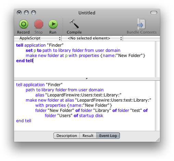Click 'path to library folder from user domain' in event log
Image resolution: width=174 pixels, height=161 pixels.
coord(65,90)
